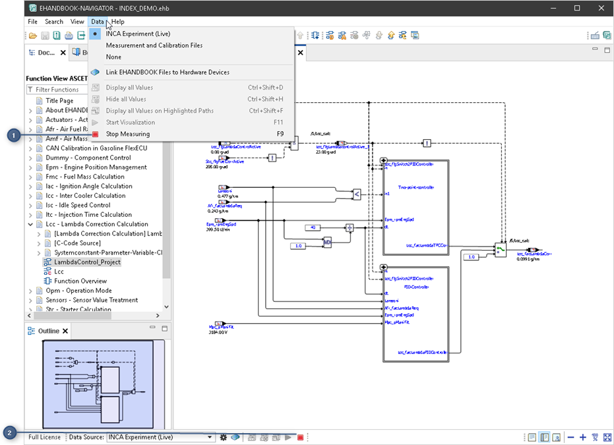Open the Data Source combo box
This screenshot has width=614, height=445.
[160, 437]
